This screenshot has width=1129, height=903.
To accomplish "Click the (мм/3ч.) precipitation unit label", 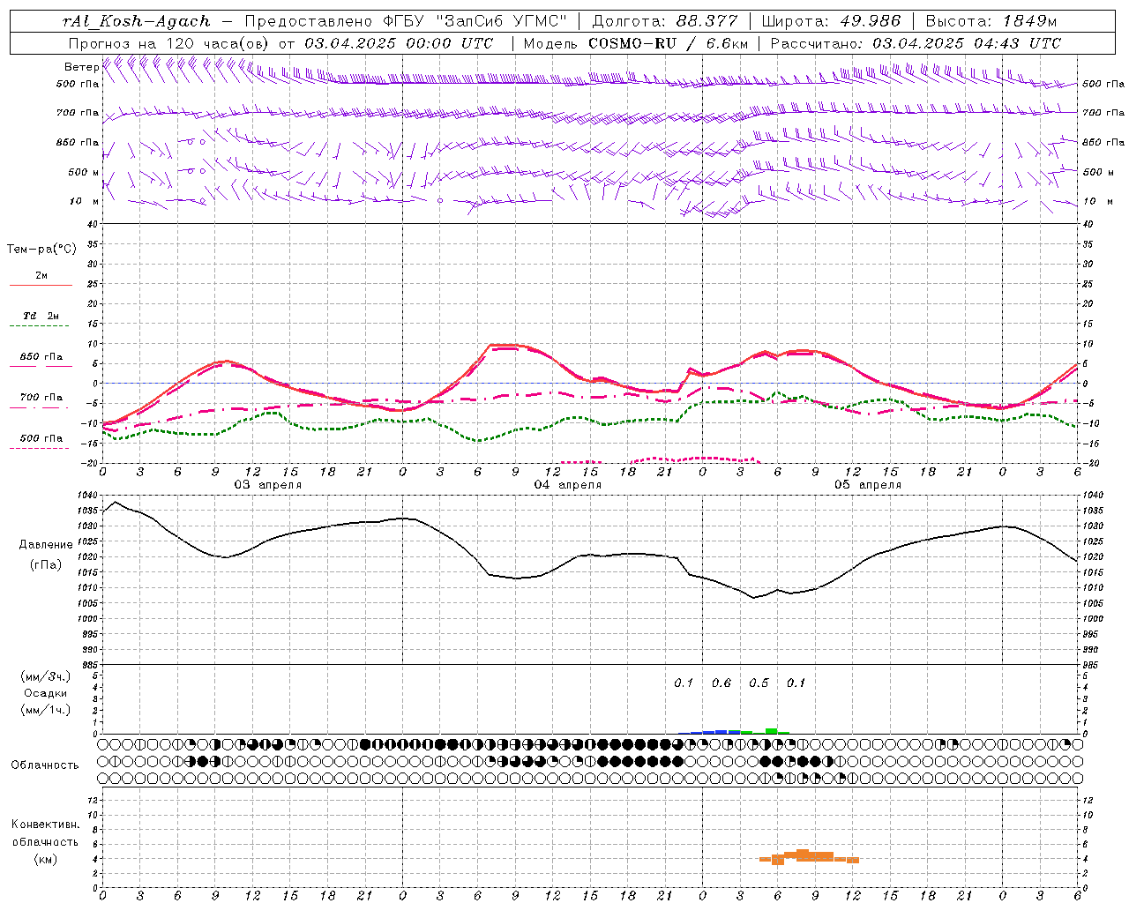I will pyautogui.click(x=46, y=676).
